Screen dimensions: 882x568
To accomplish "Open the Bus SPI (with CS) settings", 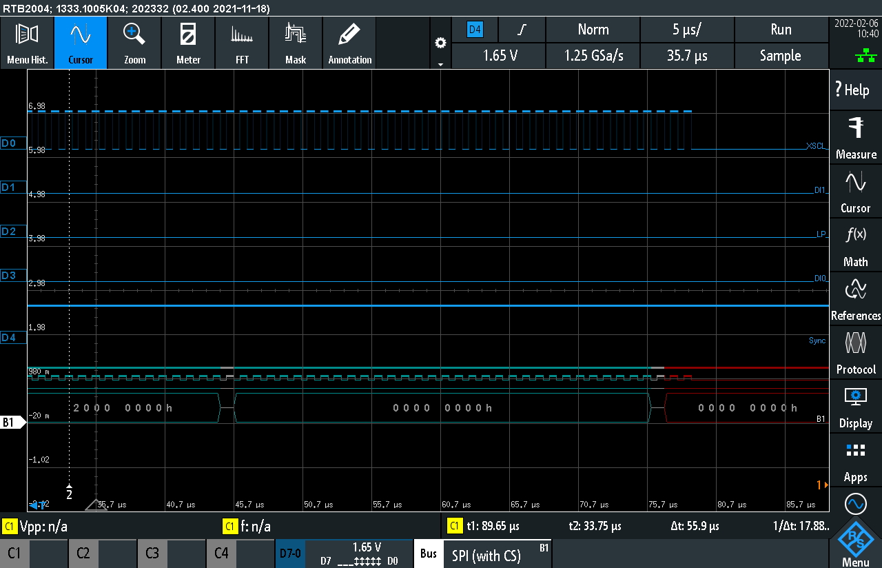I will coord(482,554).
